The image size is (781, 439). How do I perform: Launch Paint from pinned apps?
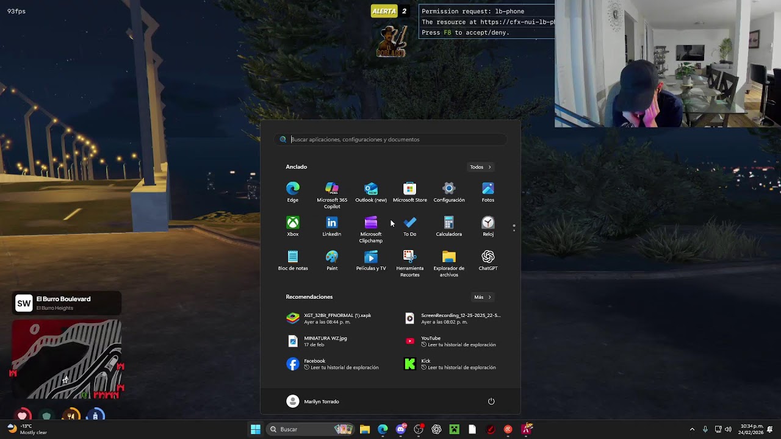(332, 260)
